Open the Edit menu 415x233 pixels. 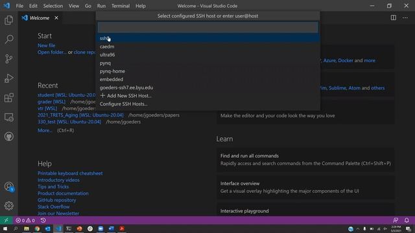[x=33, y=6]
